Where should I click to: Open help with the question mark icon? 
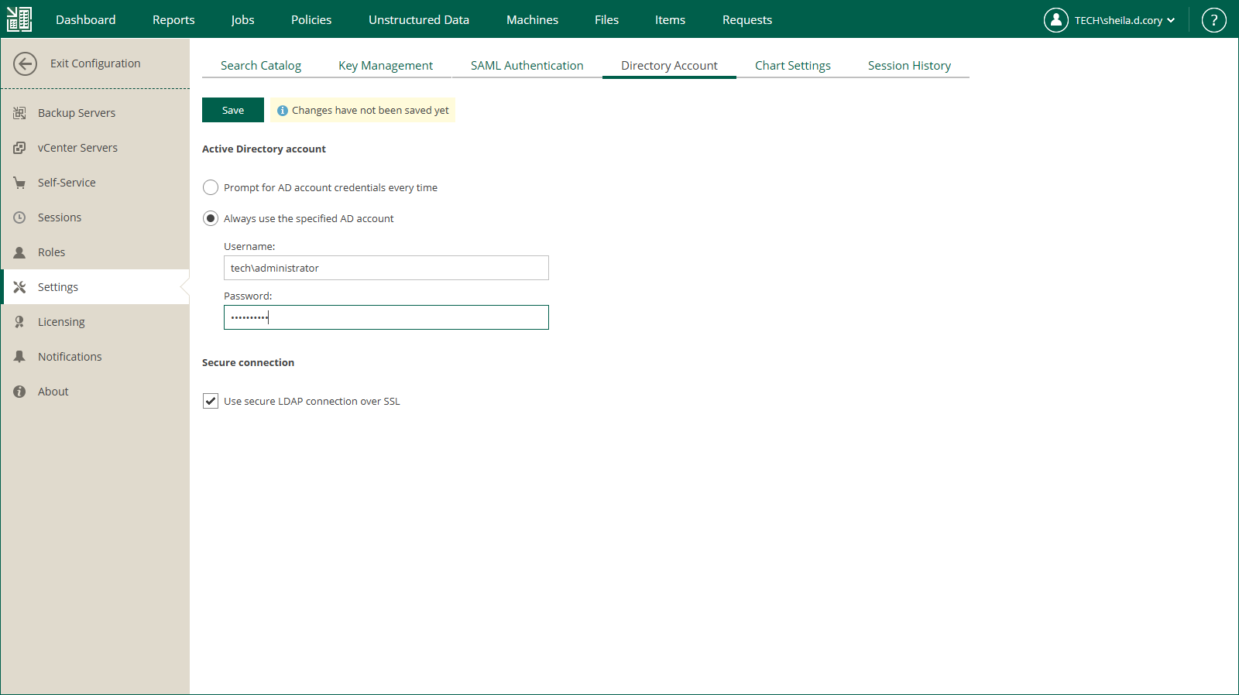point(1213,20)
